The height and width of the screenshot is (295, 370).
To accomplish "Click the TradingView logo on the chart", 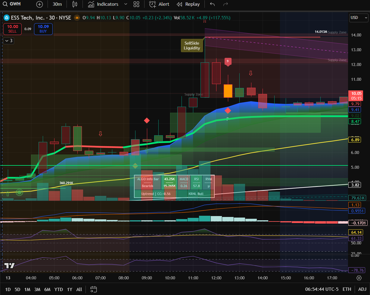I will pyautogui.click(x=9, y=266).
